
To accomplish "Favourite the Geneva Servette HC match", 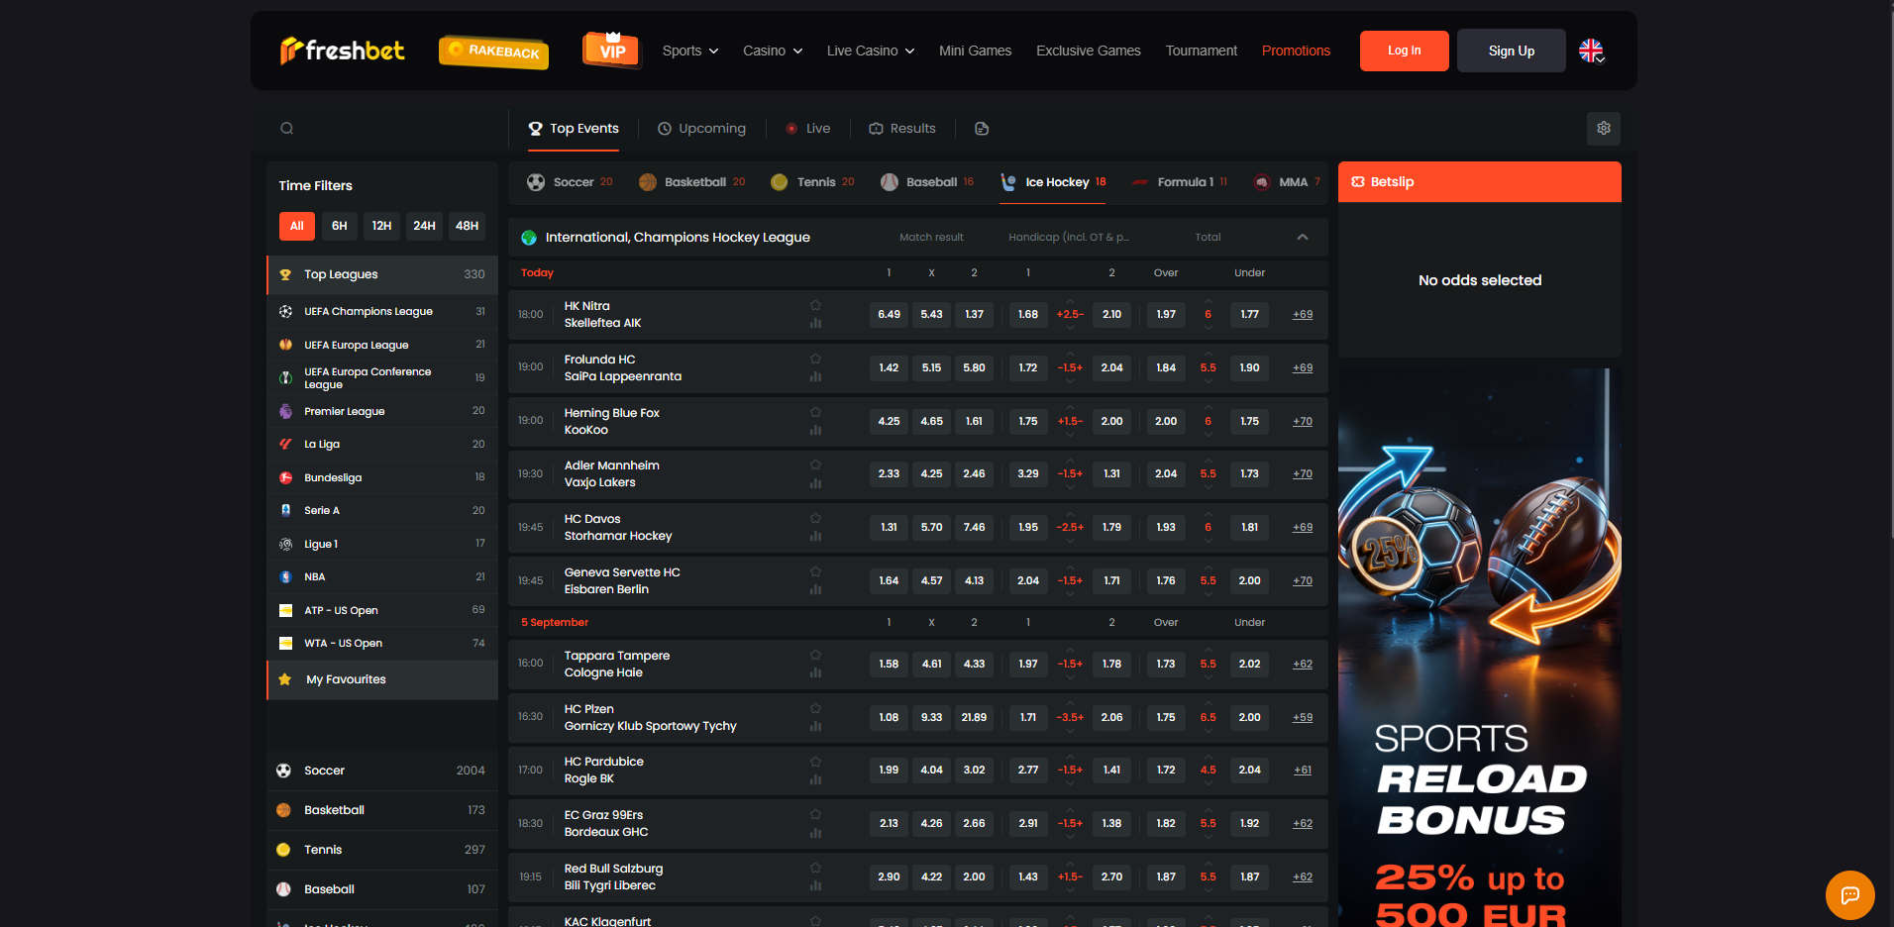I will coord(815,571).
